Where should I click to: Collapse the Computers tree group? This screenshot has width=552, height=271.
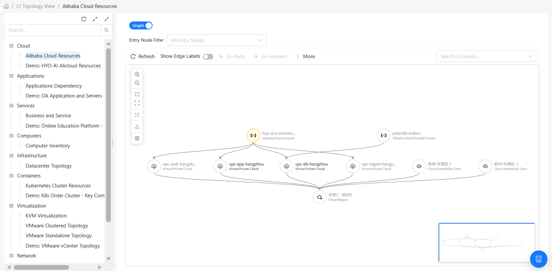11,135
